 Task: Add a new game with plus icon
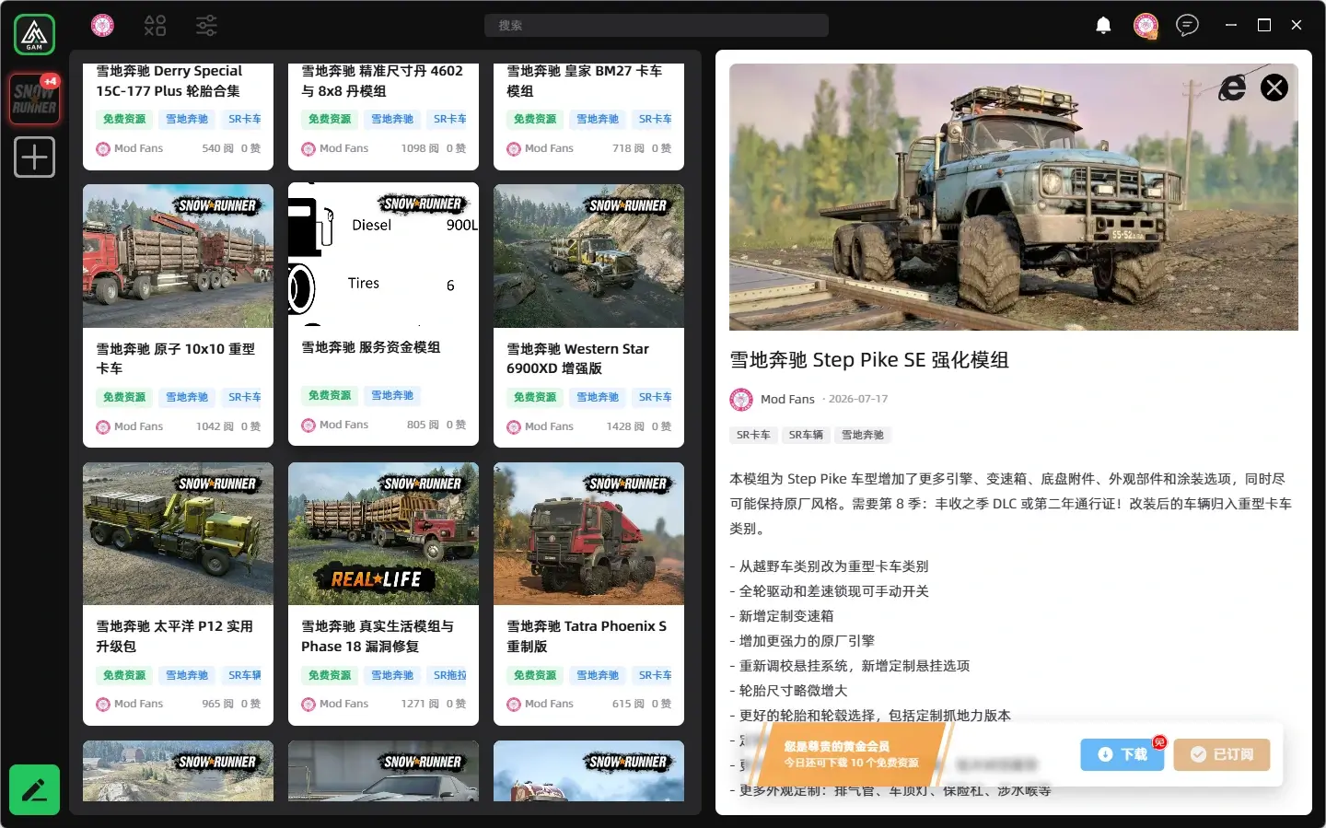click(x=34, y=157)
